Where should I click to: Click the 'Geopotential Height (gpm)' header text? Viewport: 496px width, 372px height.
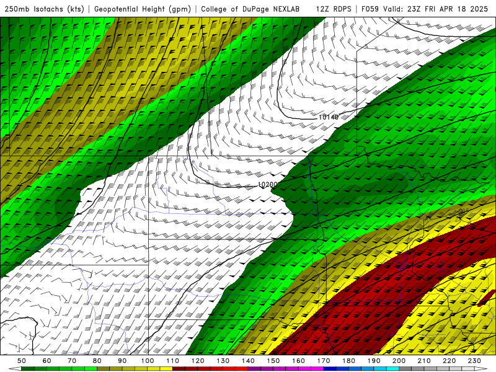tap(143, 9)
